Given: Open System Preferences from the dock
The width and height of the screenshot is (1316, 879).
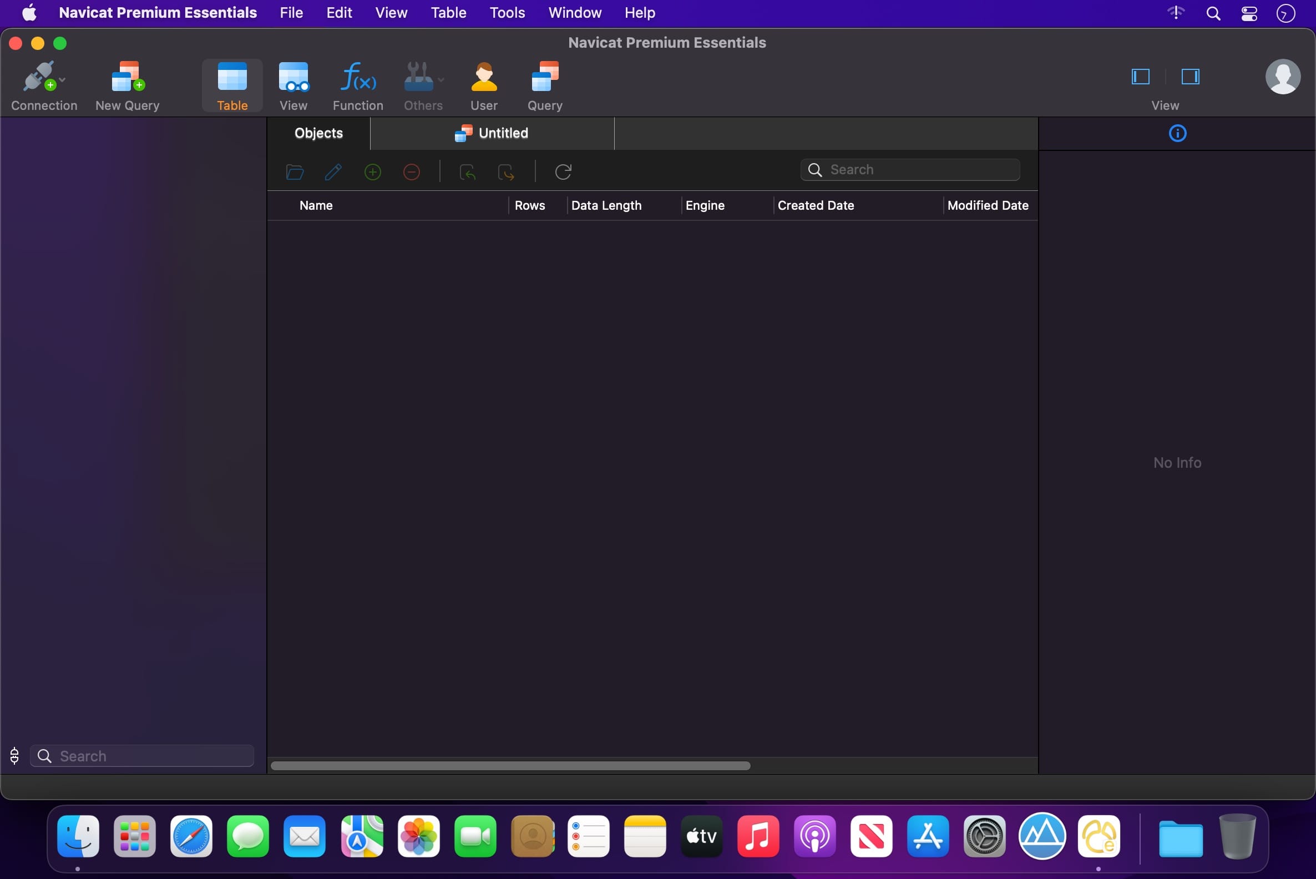Looking at the screenshot, I should pos(984,836).
